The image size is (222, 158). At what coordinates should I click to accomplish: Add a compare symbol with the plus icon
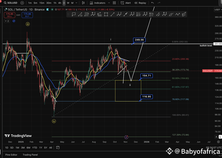click(22, 3)
